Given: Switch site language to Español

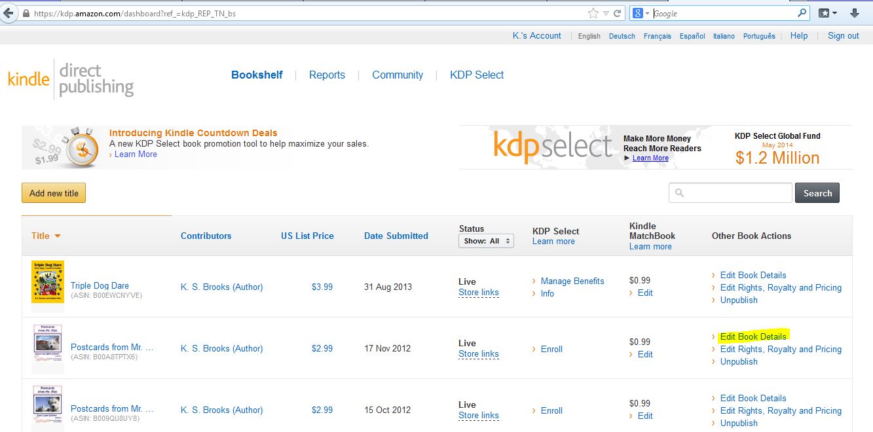Looking at the screenshot, I should 692,36.
